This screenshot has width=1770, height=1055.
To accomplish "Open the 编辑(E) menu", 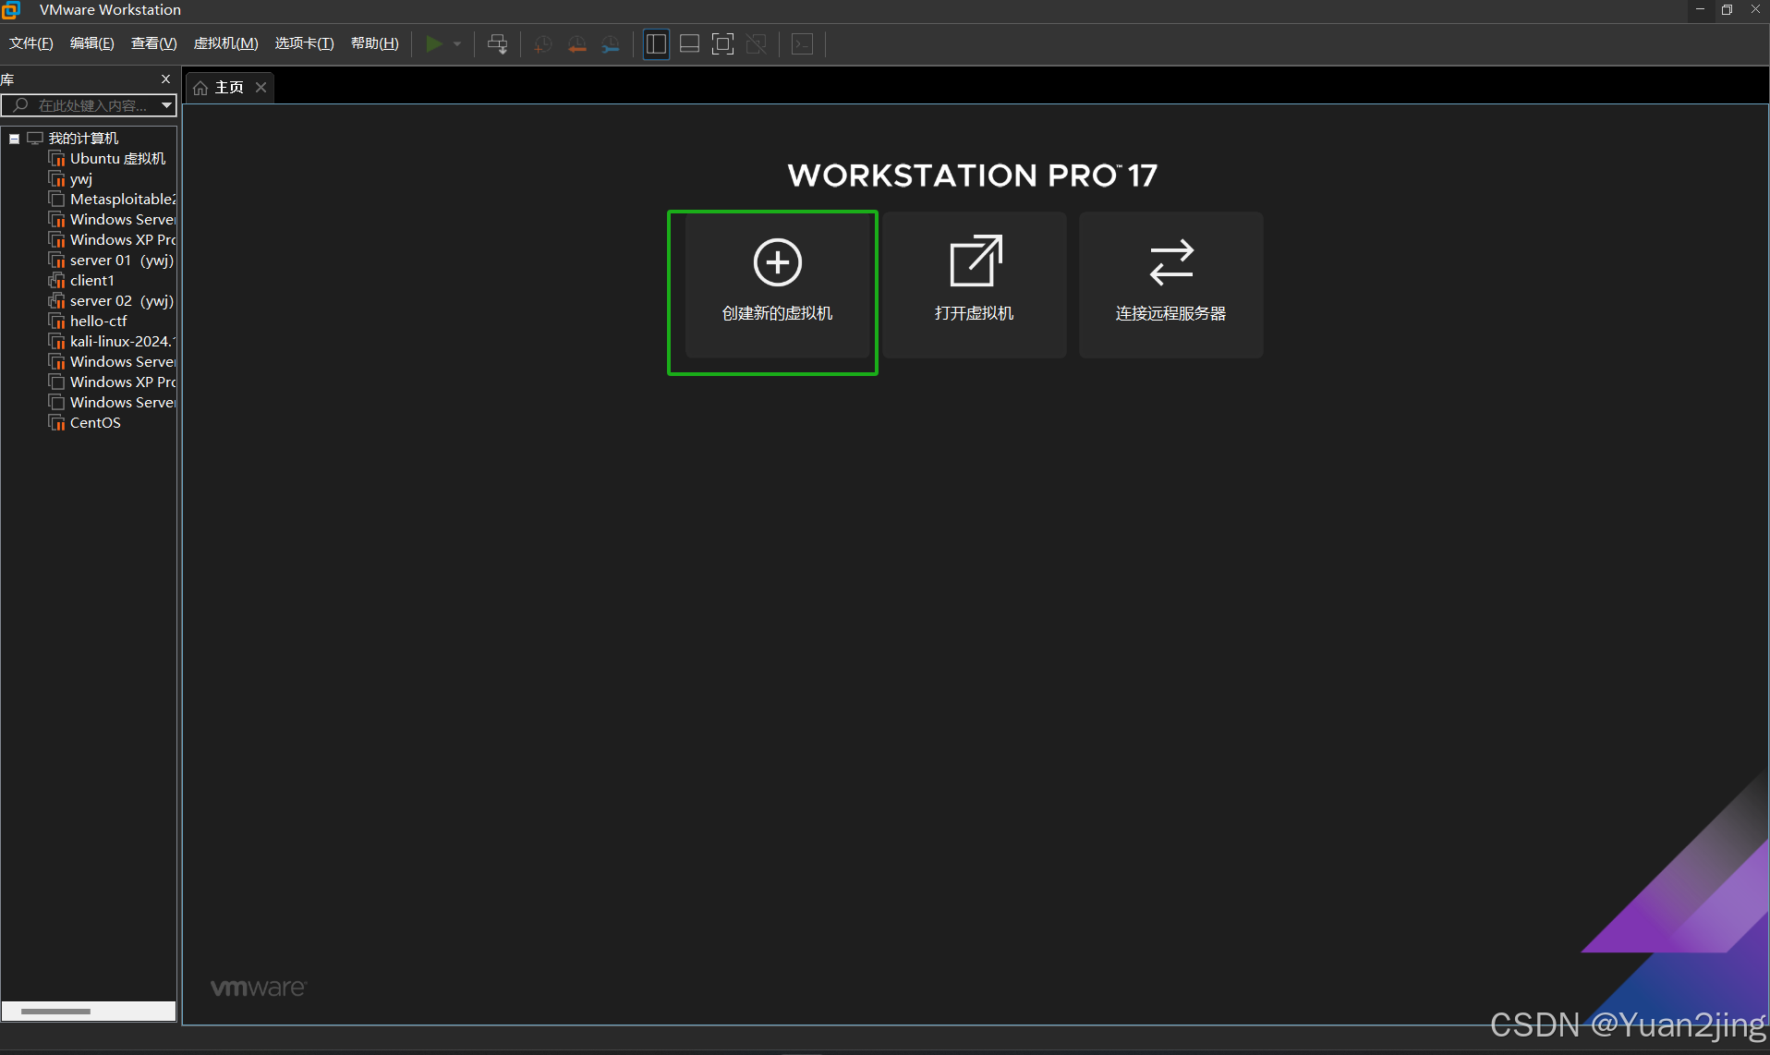I will [92, 43].
